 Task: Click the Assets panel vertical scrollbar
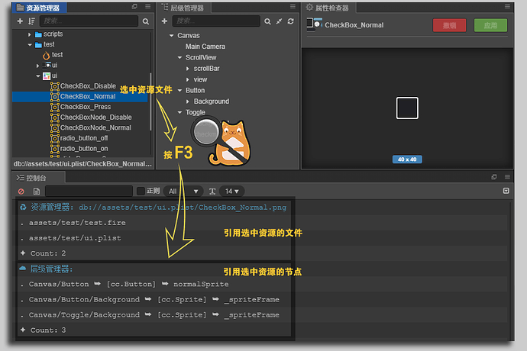(150, 101)
